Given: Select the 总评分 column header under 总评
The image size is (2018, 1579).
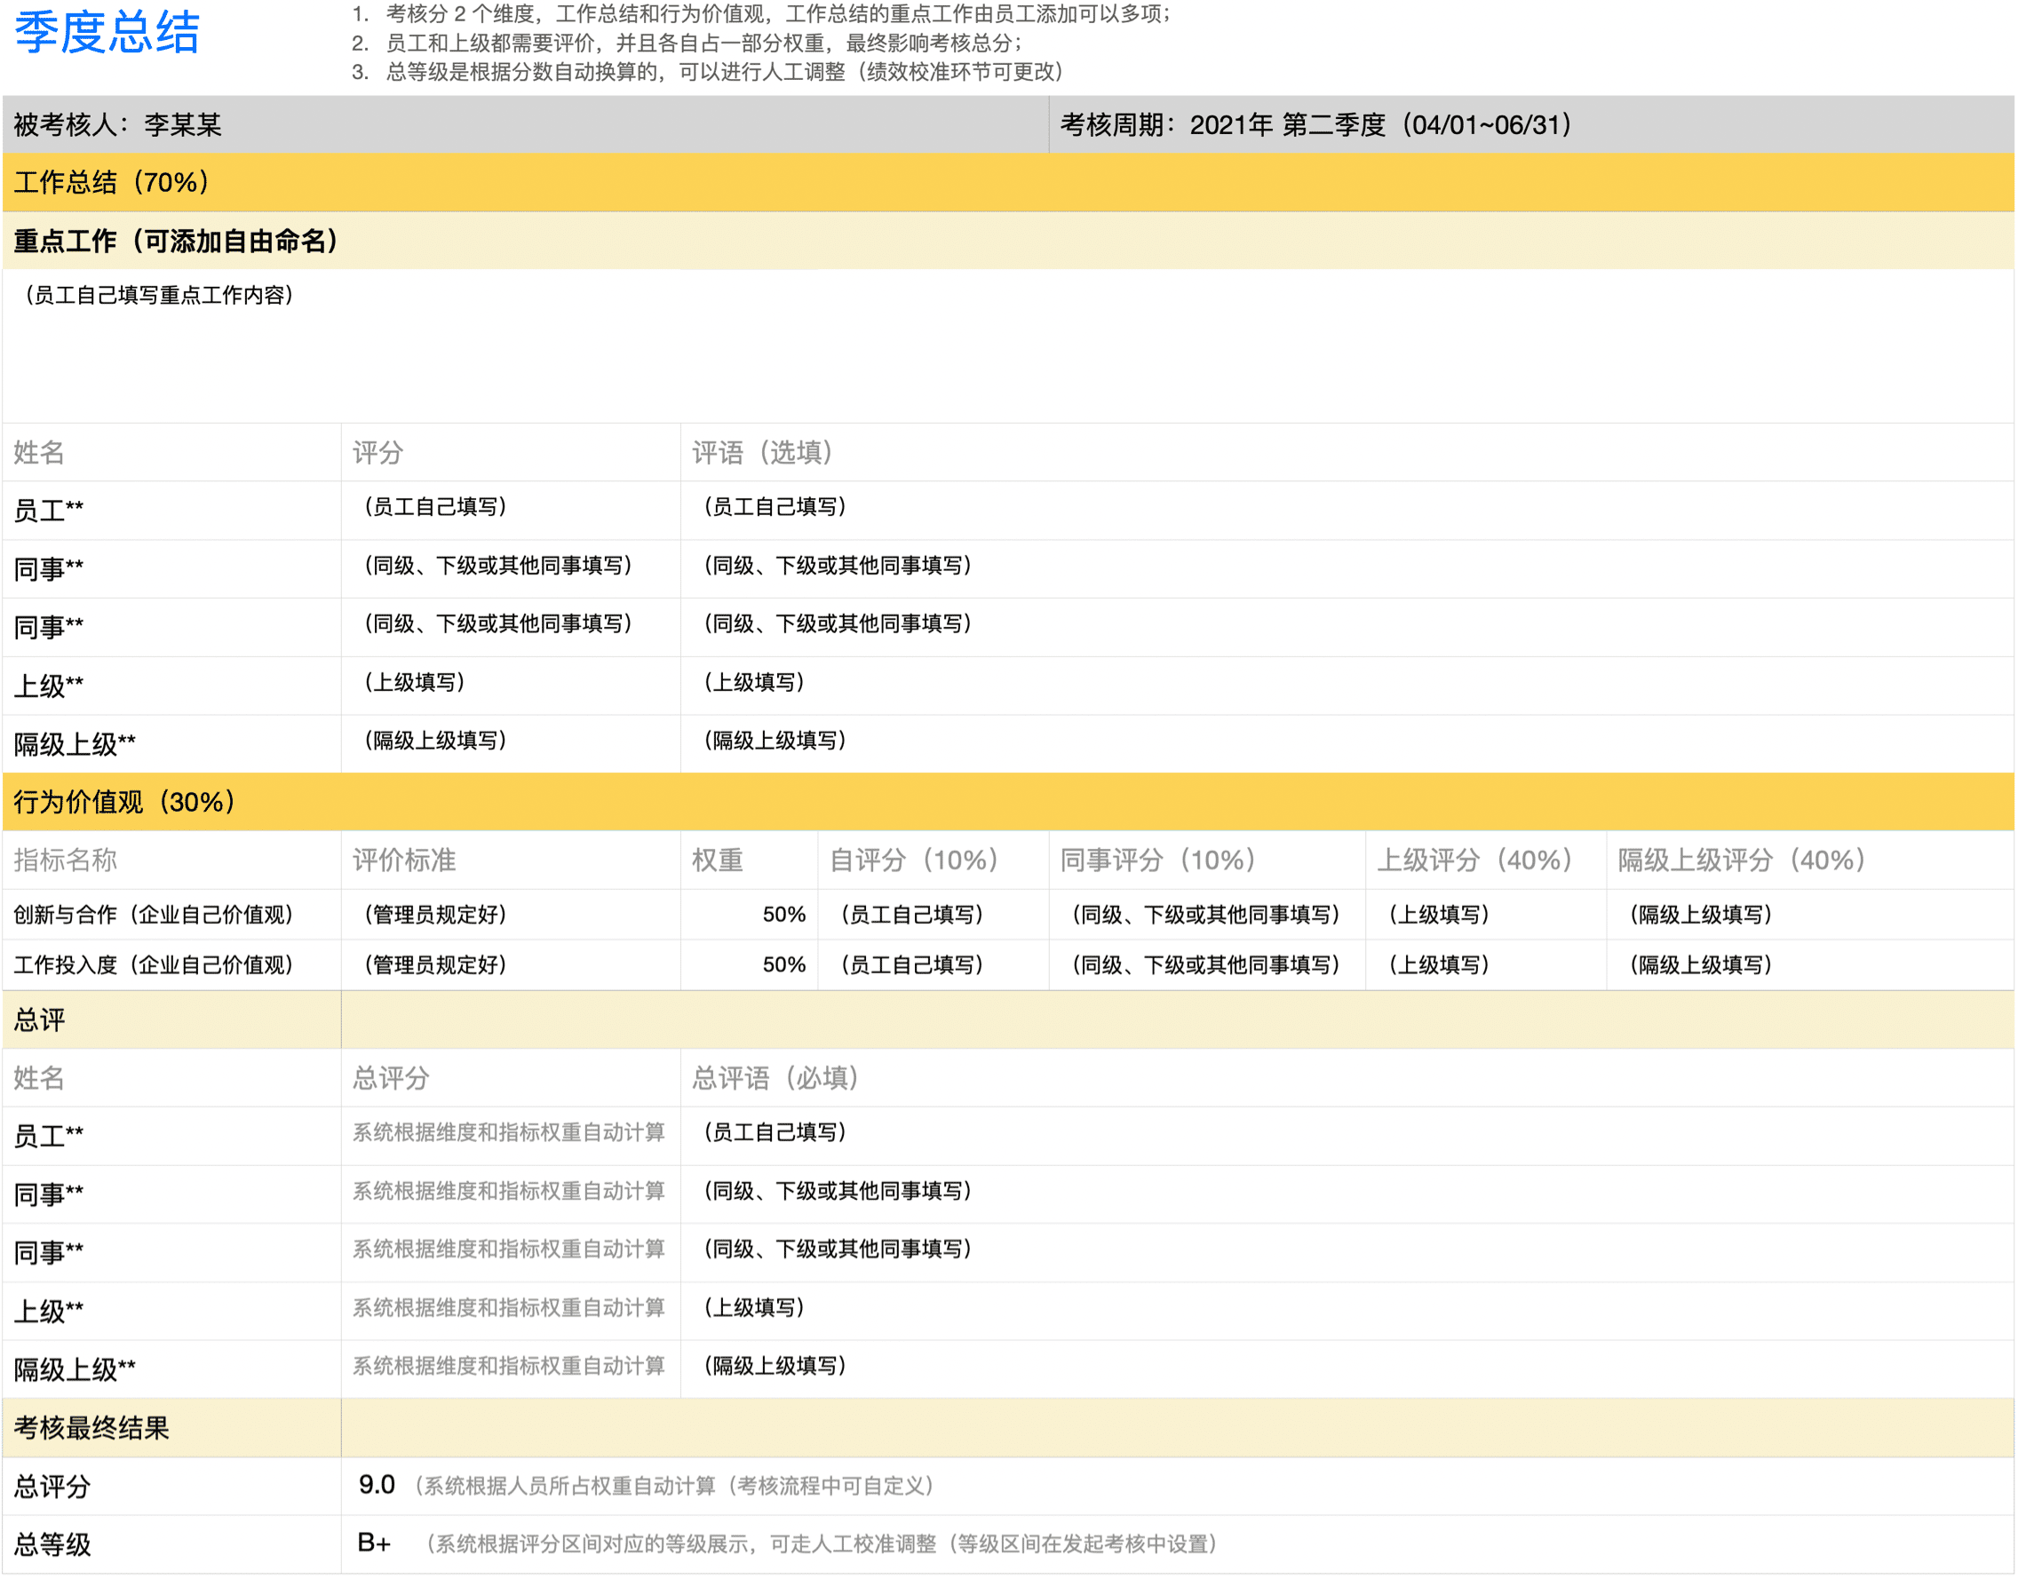Looking at the screenshot, I should click(511, 1078).
